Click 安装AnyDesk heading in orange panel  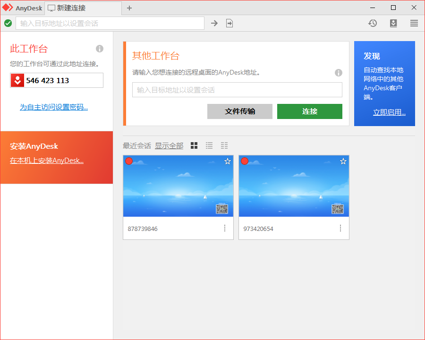(x=34, y=146)
